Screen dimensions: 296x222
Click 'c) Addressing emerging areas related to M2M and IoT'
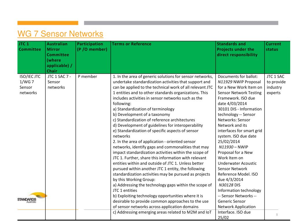pyautogui.click(x=162, y=212)
